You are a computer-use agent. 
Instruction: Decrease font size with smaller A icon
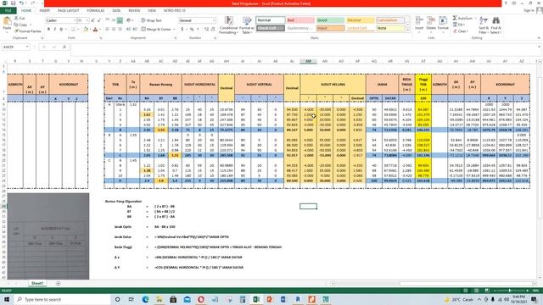pos(99,20)
